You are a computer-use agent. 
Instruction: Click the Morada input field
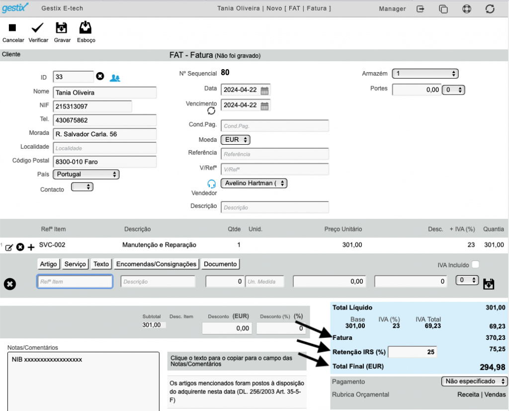click(104, 134)
